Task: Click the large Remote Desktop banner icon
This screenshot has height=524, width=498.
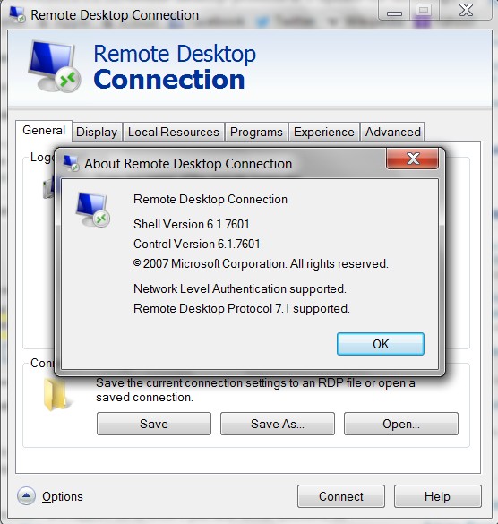Action: point(54,66)
